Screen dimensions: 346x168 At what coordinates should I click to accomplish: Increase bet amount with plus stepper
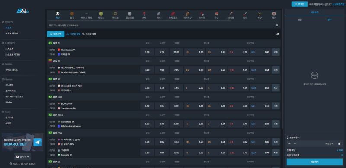tap(295, 144)
